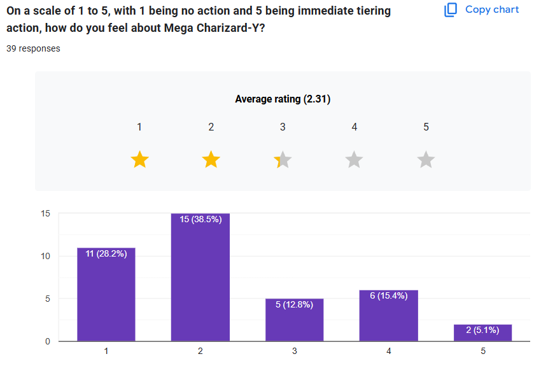This screenshot has width=534, height=368.
Task: Click the Mega Charizard-Y question title
Action: [199, 19]
